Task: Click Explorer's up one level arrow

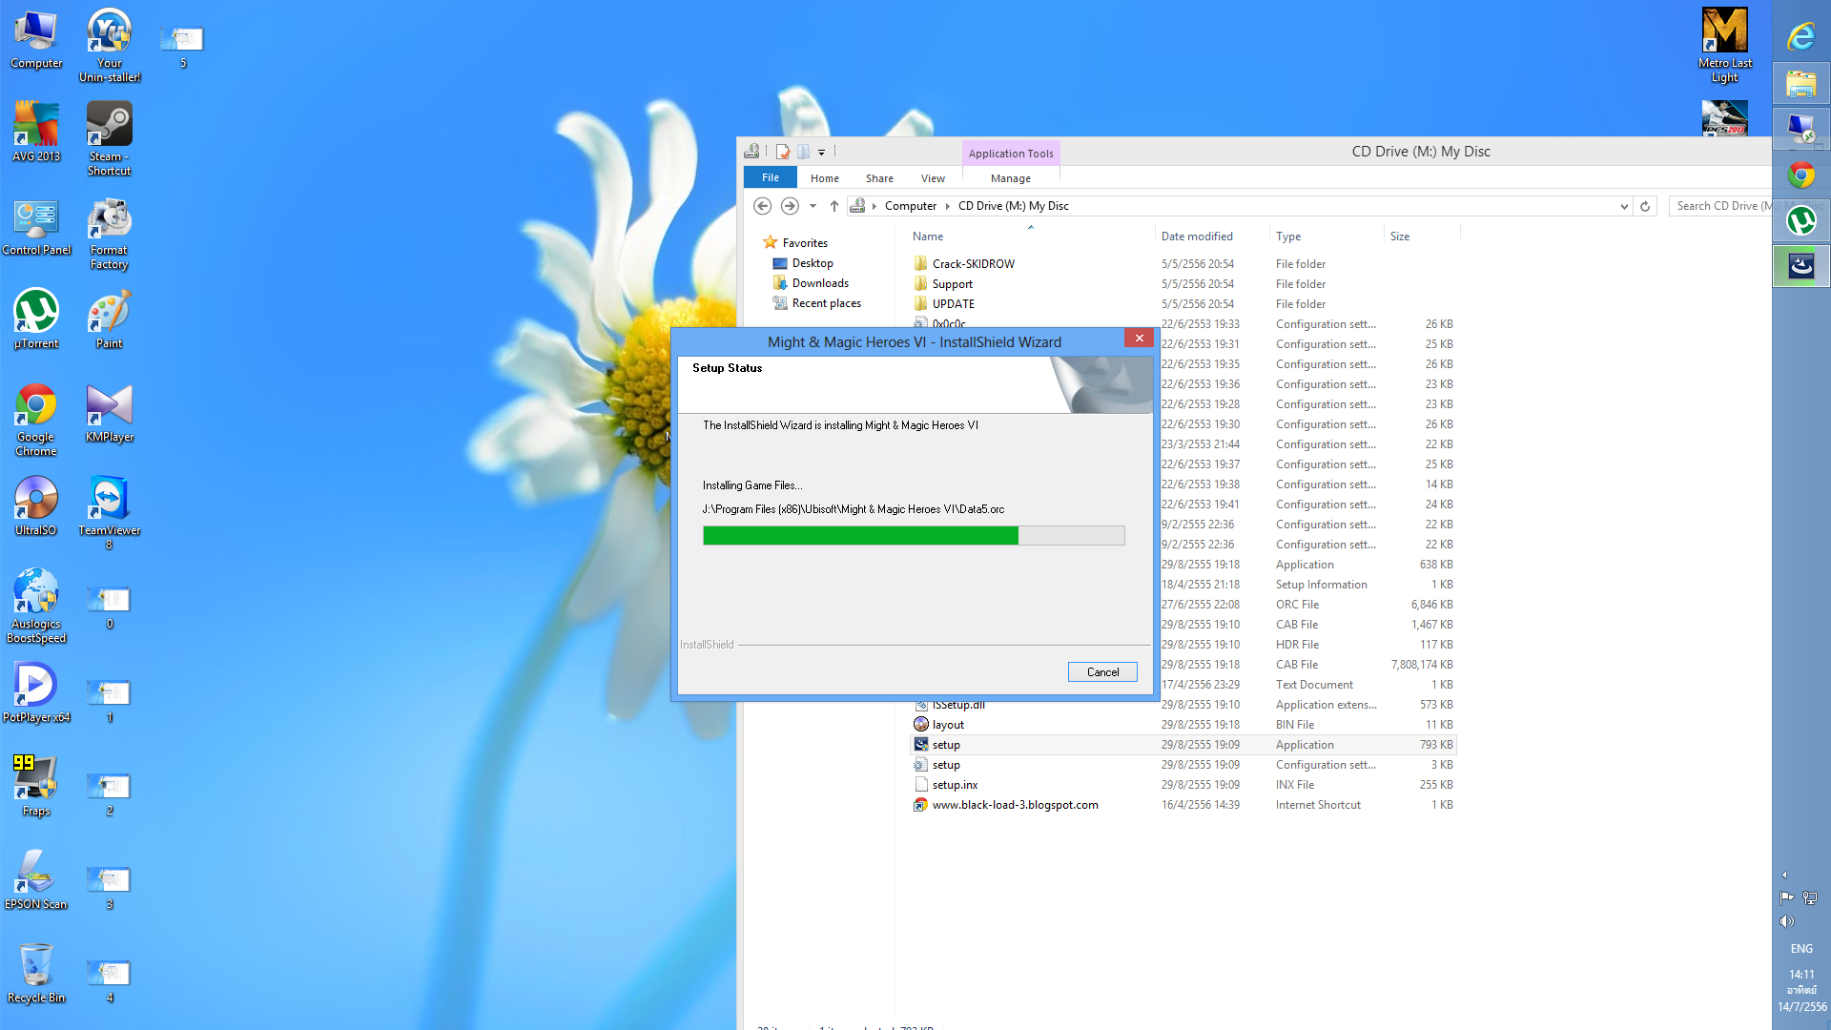Action: (834, 206)
